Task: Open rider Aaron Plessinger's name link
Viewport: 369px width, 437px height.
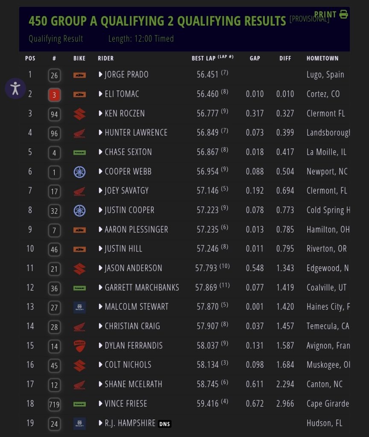Action: 136,230
